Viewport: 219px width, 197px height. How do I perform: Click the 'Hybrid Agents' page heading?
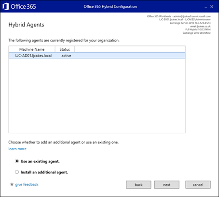26,25
